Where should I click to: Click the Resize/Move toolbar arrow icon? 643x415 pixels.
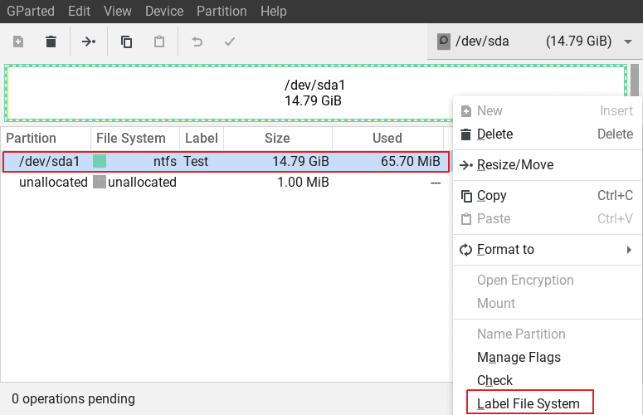coord(89,41)
